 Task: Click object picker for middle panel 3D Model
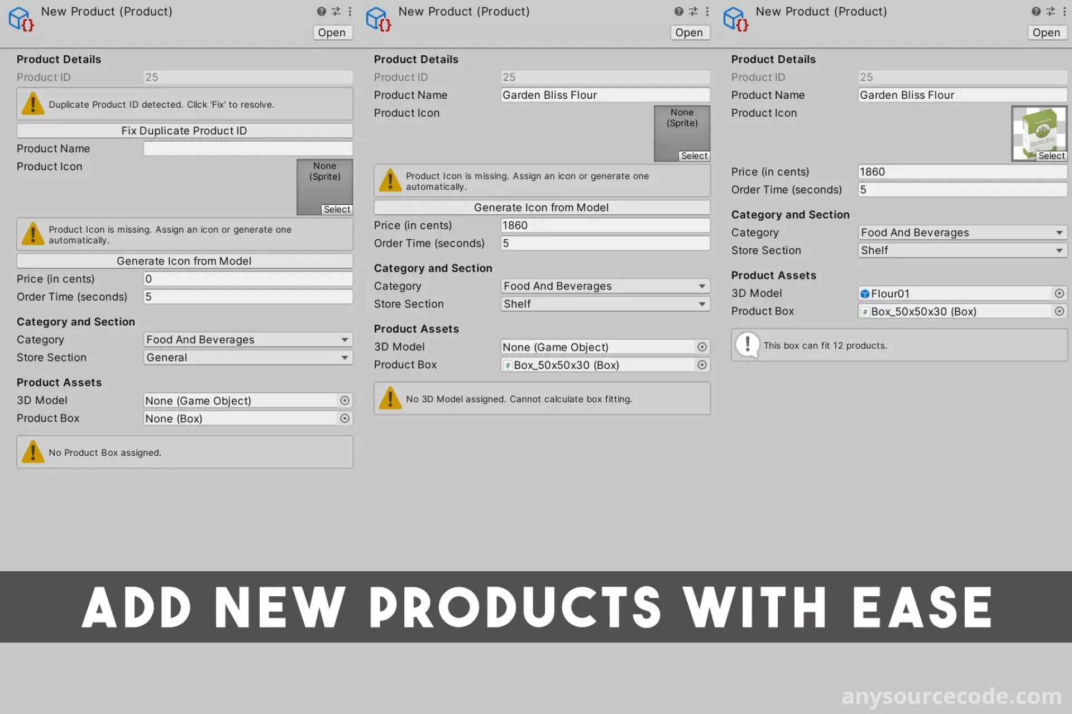pyautogui.click(x=702, y=347)
